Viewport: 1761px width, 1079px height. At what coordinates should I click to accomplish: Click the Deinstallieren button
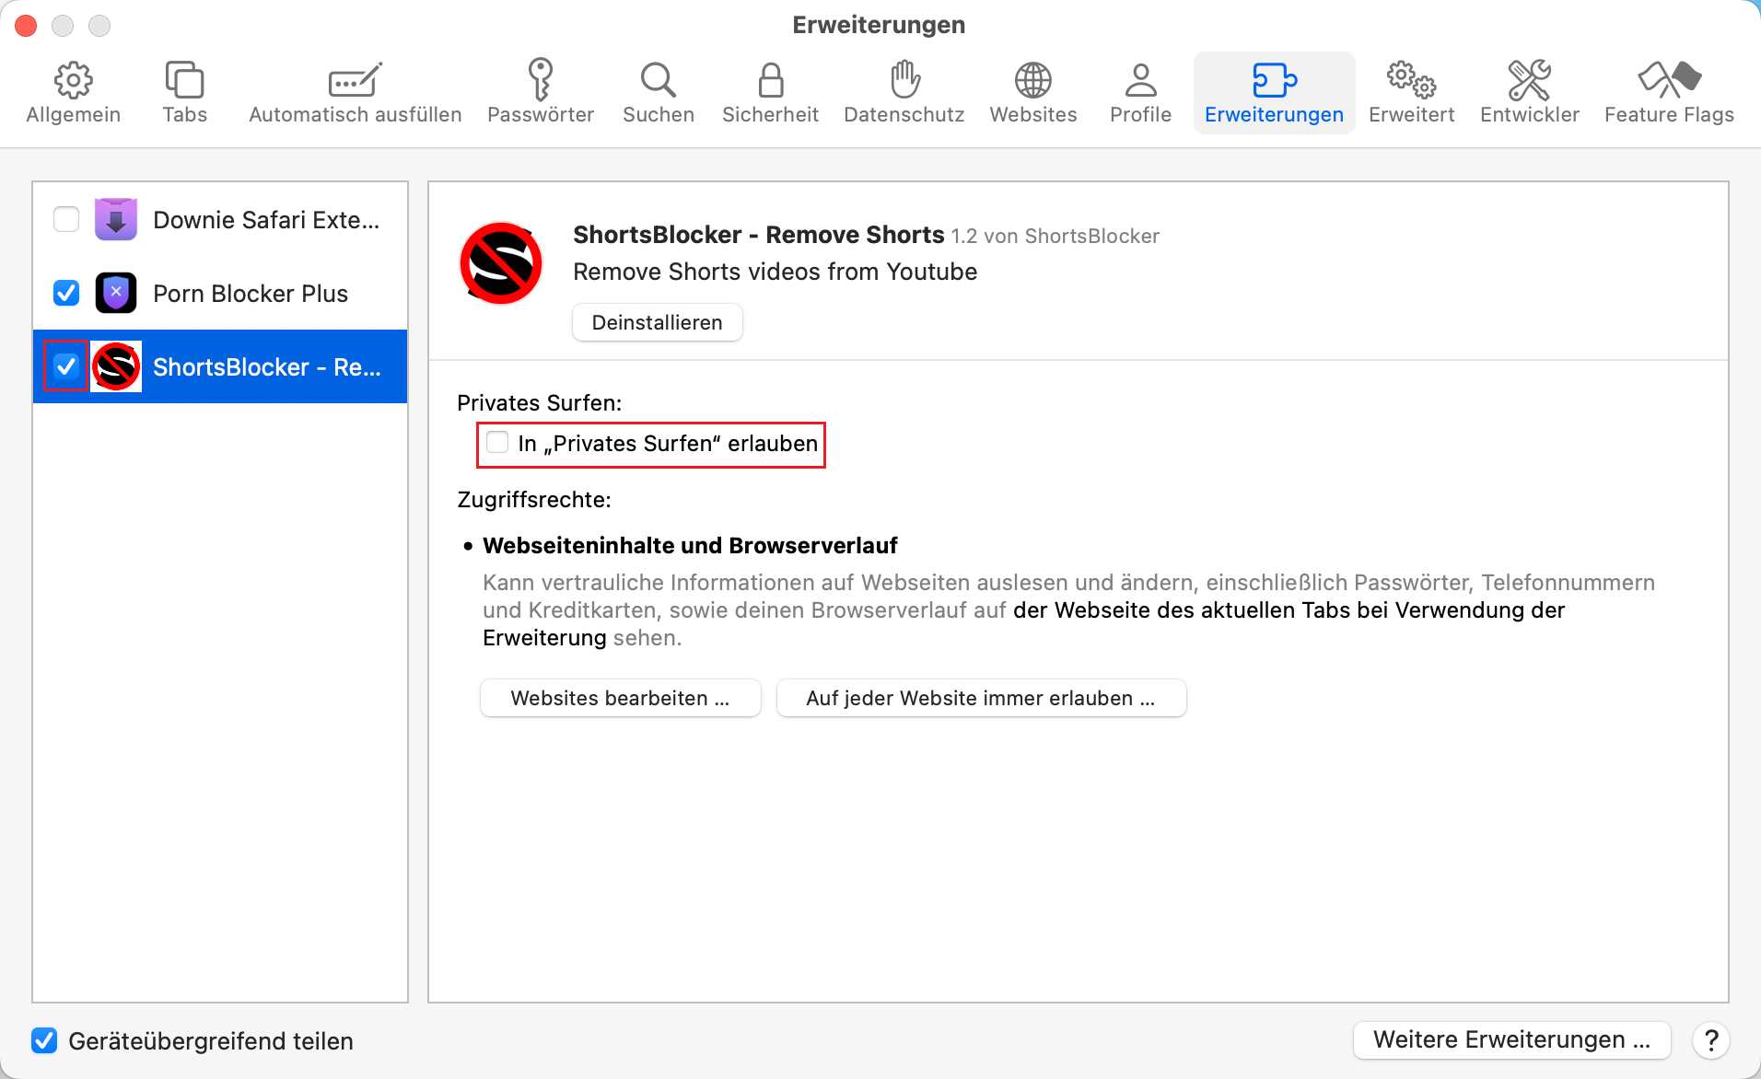point(657,322)
